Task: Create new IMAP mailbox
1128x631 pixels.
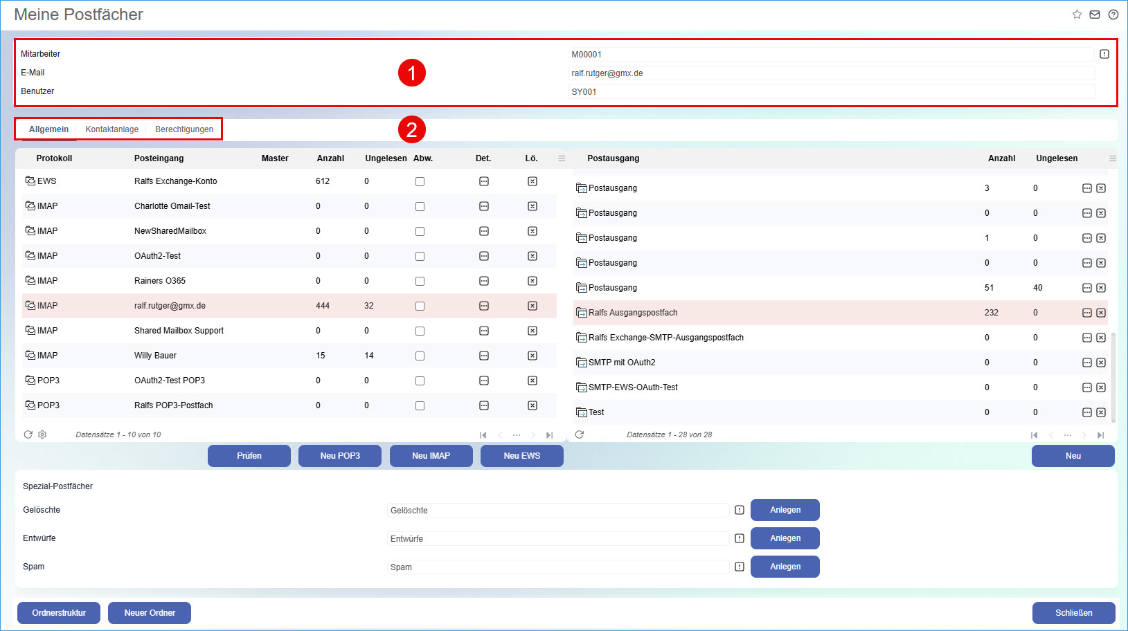Action: (x=431, y=456)
